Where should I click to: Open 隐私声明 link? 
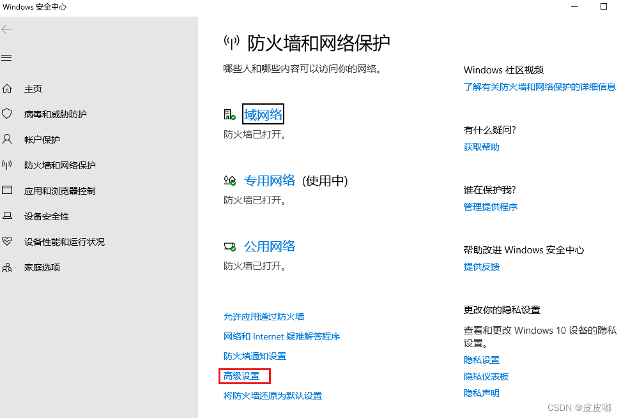tap(481, 393)
